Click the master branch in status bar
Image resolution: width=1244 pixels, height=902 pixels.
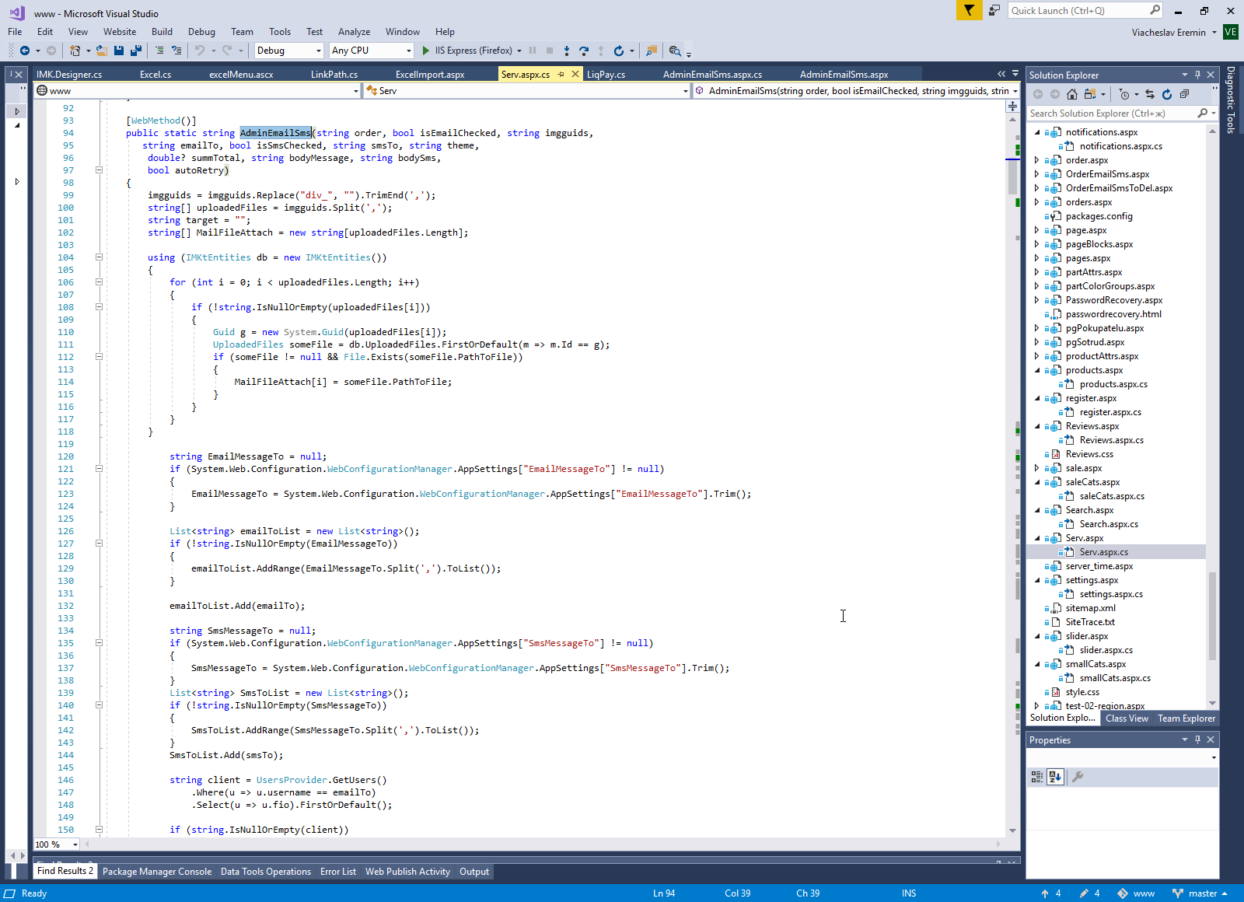point(1200,893)
